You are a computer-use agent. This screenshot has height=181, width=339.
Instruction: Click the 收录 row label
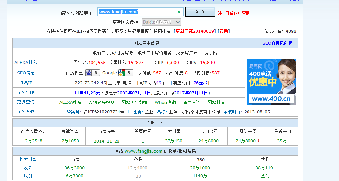[28, 168]
